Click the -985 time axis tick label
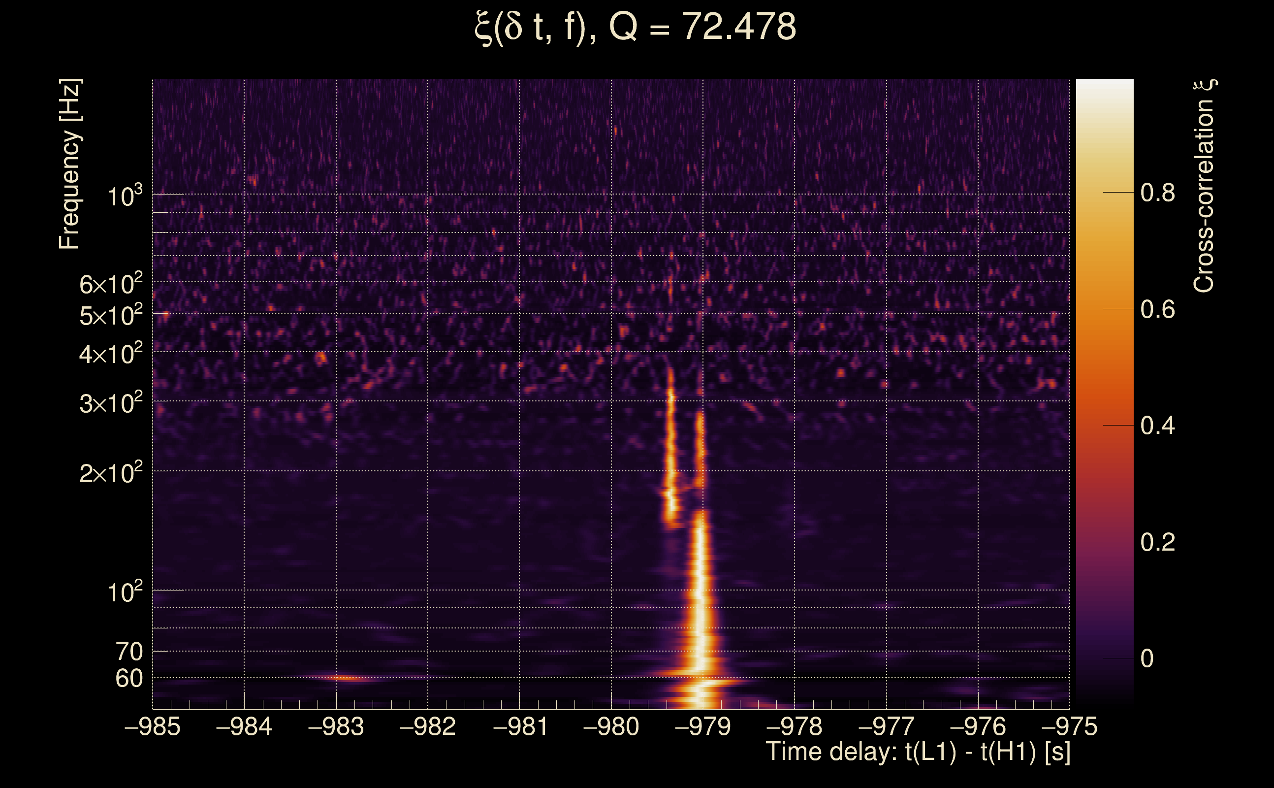The width and height of the screenshot is (1274, 788). coord(153,726)
